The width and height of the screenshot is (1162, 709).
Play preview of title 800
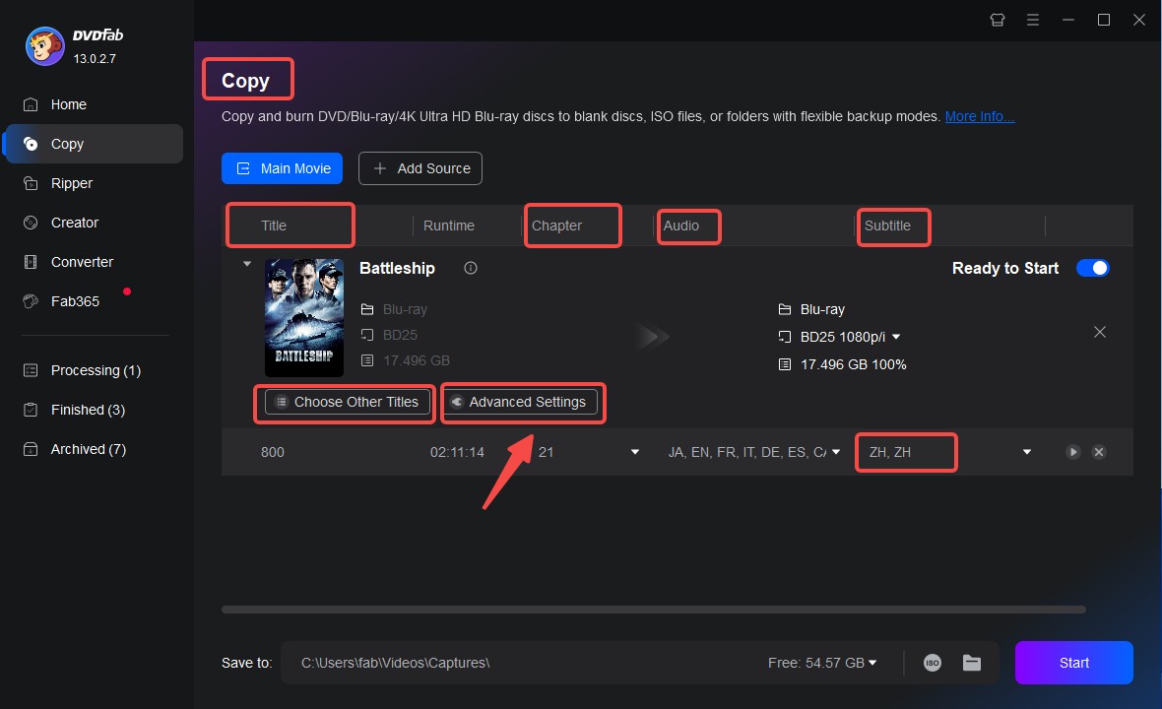point(1072,452)
